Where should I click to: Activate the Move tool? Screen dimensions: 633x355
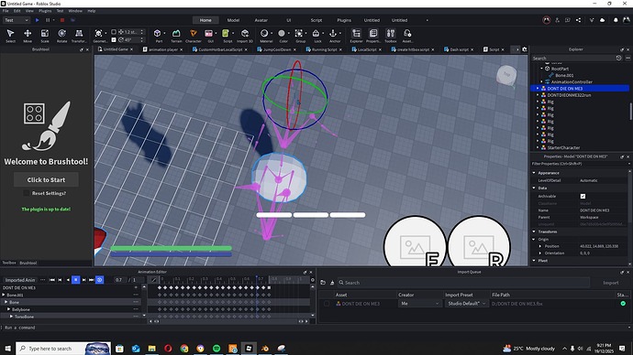tap(28, 36)
